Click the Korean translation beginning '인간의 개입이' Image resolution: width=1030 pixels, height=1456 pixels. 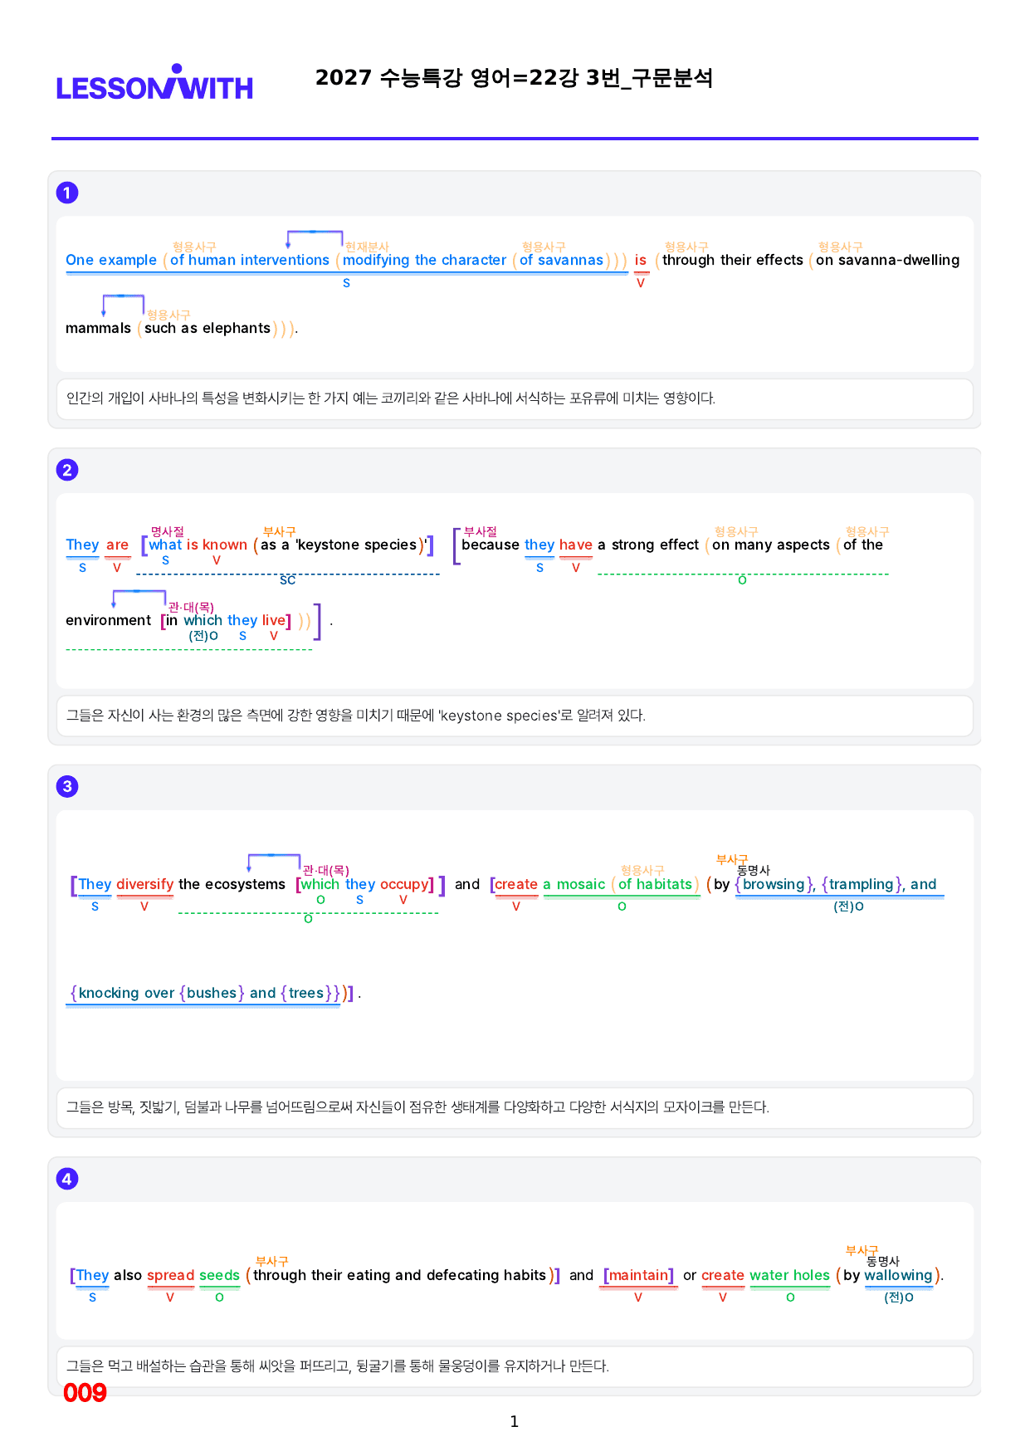point(391,398)
